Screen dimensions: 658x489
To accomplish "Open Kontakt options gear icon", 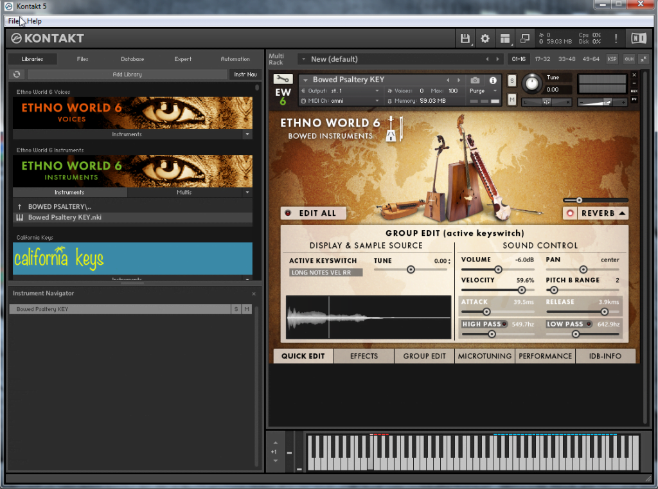I will pyautogui.click(x=485, y=39).
